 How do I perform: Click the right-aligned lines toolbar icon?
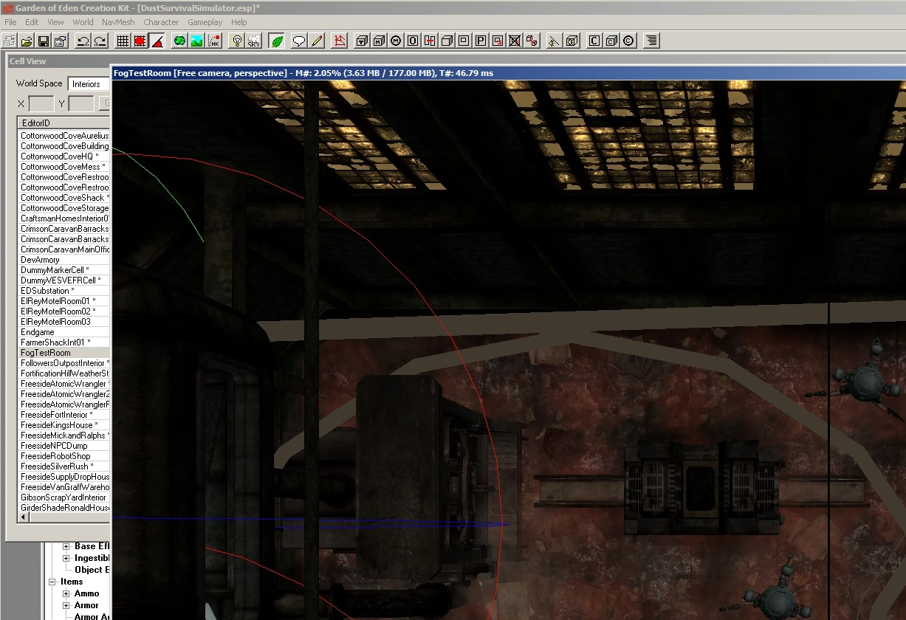(652, 41)
